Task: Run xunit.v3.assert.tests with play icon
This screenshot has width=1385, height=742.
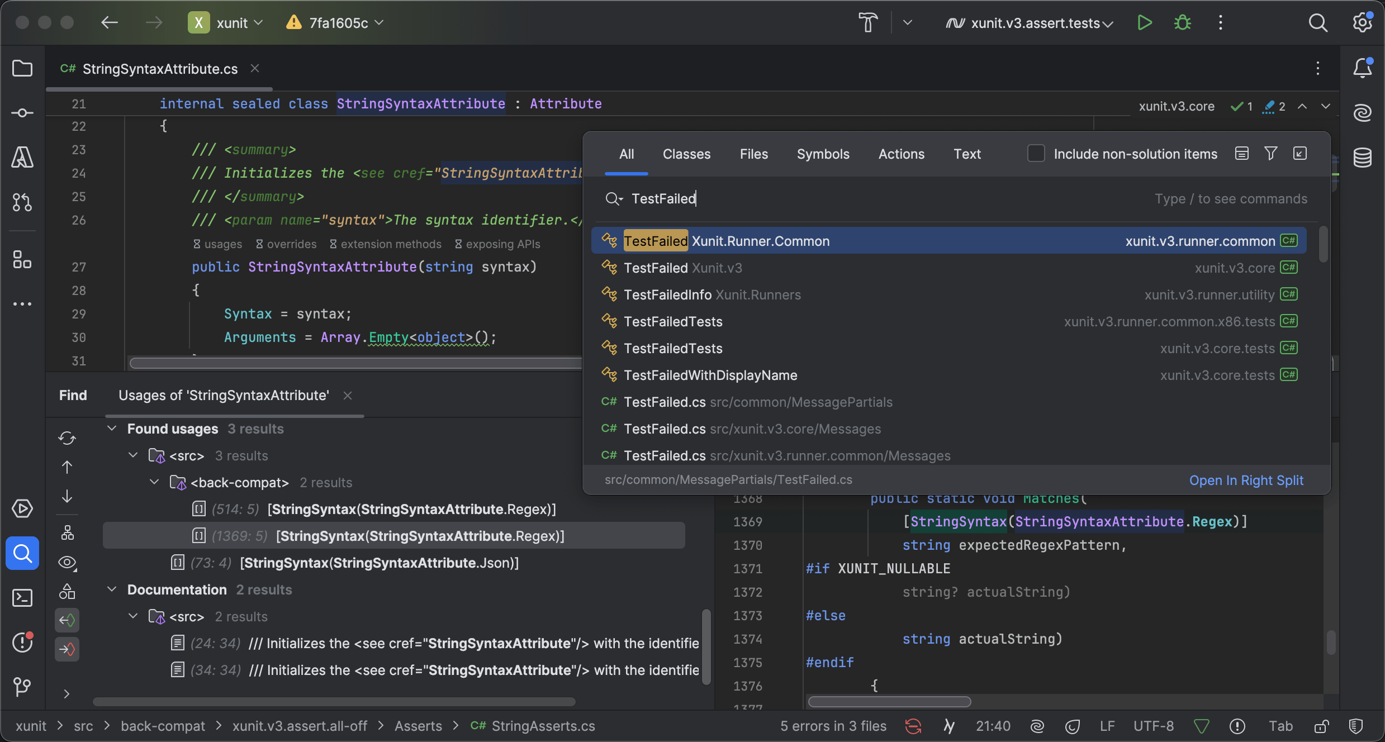Action: [x=1144, y=23]
